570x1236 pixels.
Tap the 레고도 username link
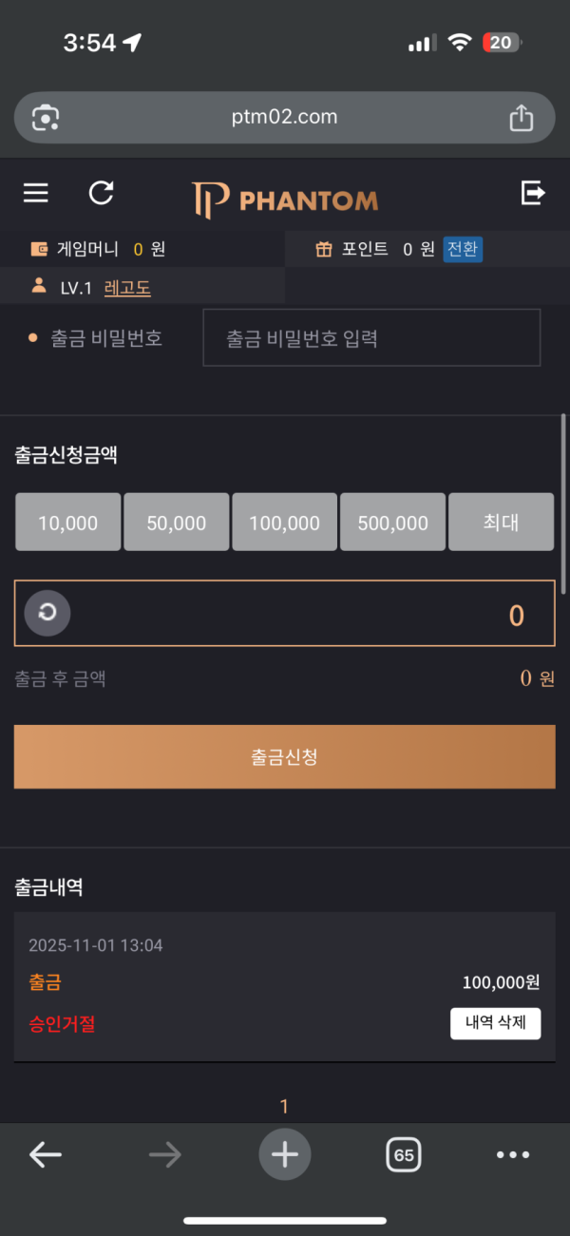(x=127, y=287)
